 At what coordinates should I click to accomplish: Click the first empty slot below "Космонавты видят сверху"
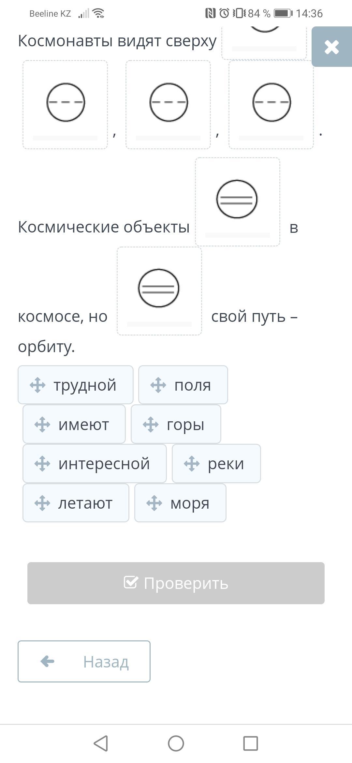65,105
